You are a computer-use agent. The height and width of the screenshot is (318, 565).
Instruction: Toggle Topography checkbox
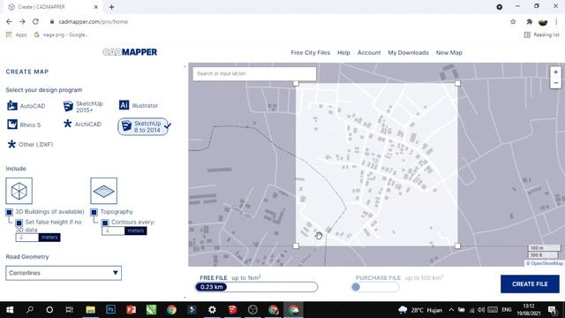94,212
